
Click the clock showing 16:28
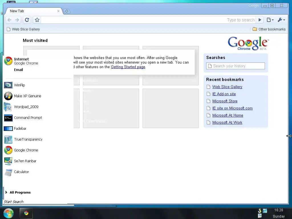tap(279, 210)
